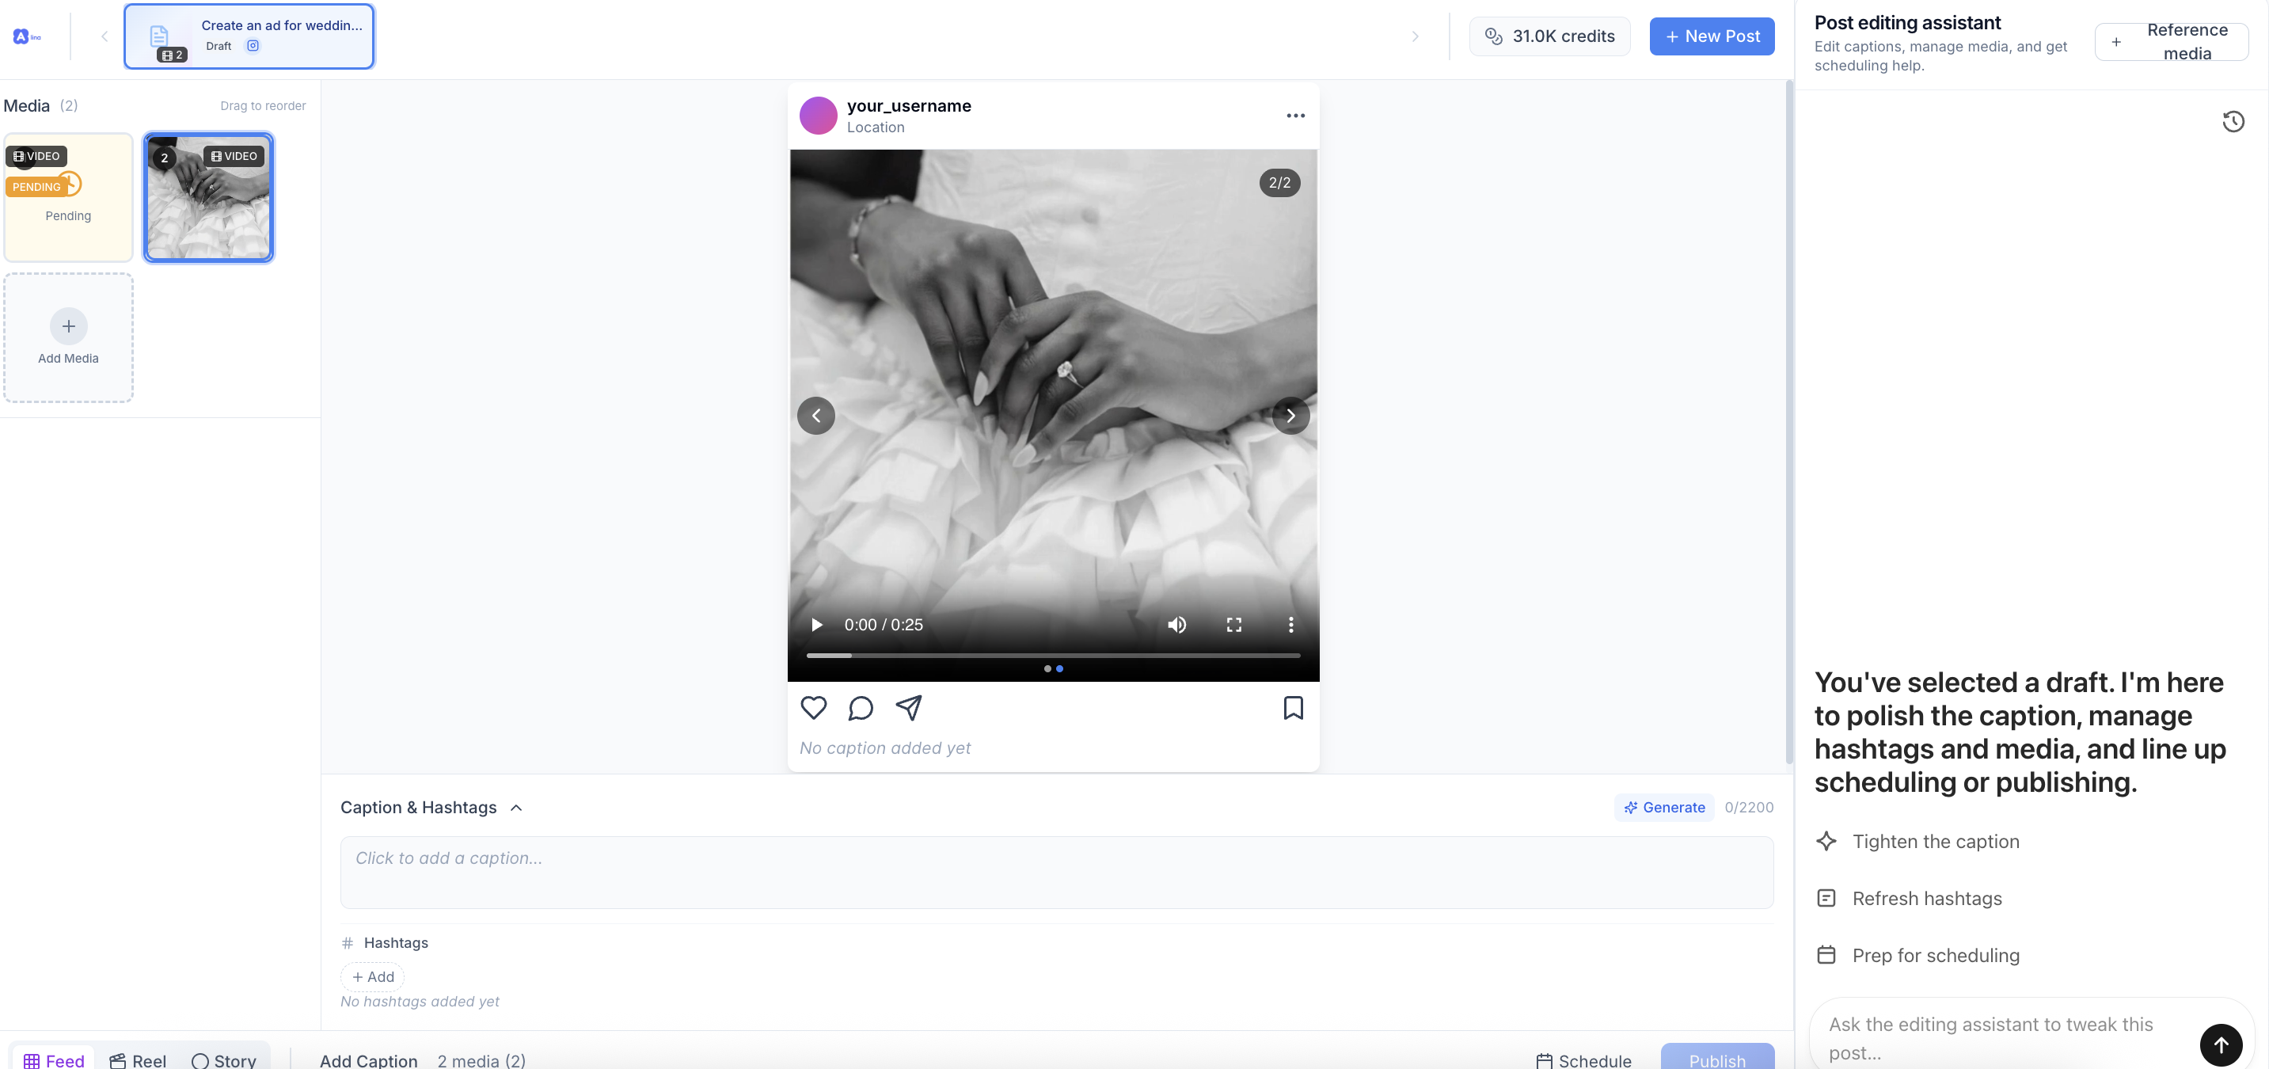Select the Story post type
Viewport: 2269px width, 1069px height.
224,1060
